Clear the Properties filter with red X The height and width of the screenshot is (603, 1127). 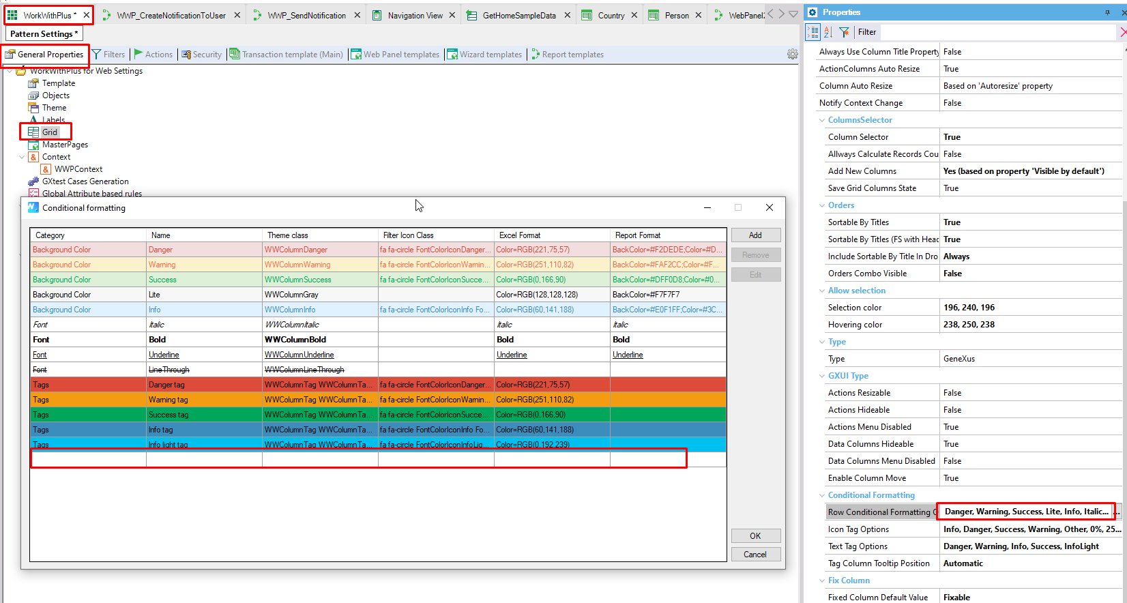coord(1123,32)
